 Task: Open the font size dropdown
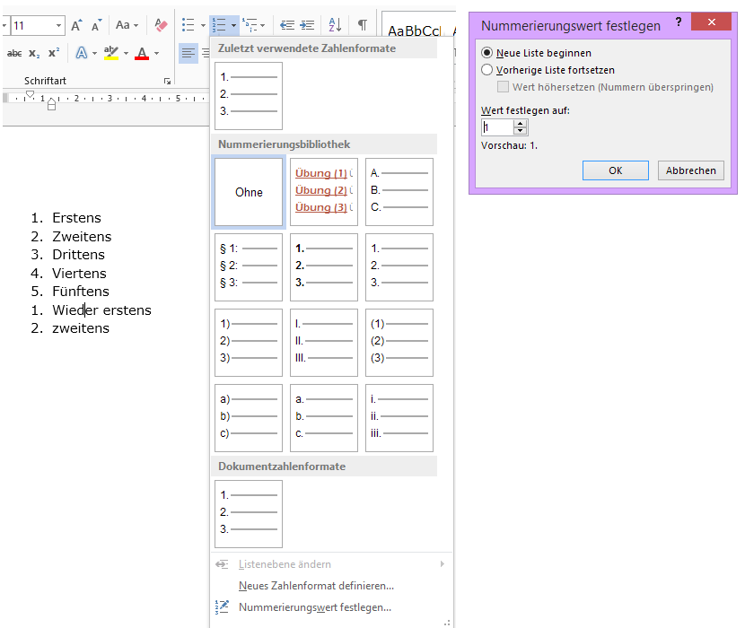click(x=58, y=25)
